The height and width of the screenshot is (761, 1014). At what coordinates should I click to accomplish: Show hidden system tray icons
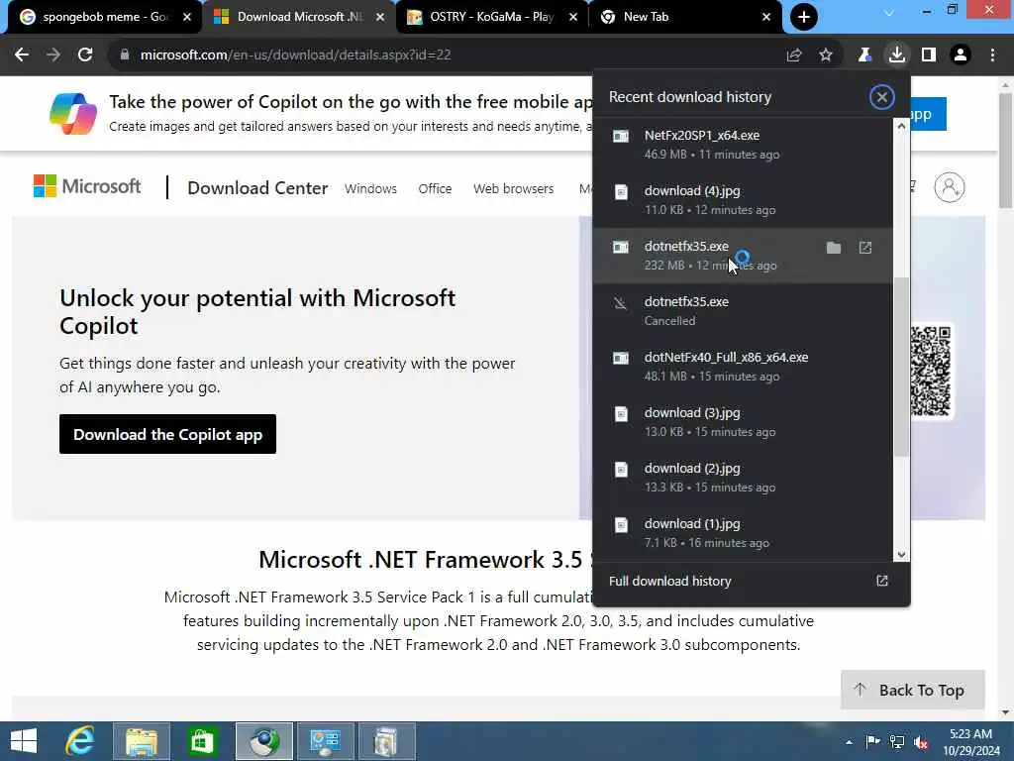[x=849, y=742]
